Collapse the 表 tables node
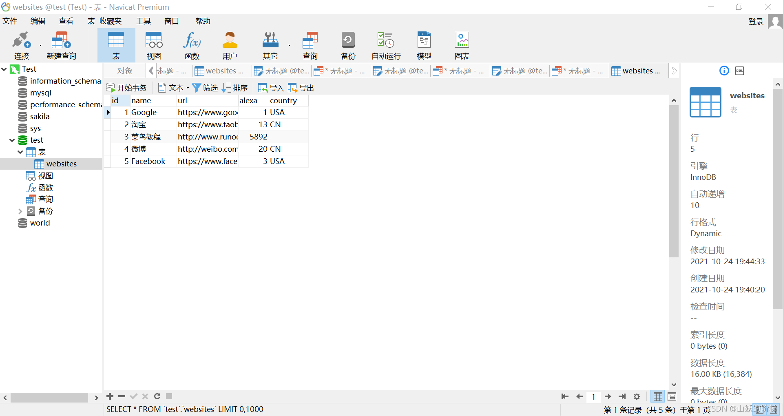The image size is (783, 416). 20,152
